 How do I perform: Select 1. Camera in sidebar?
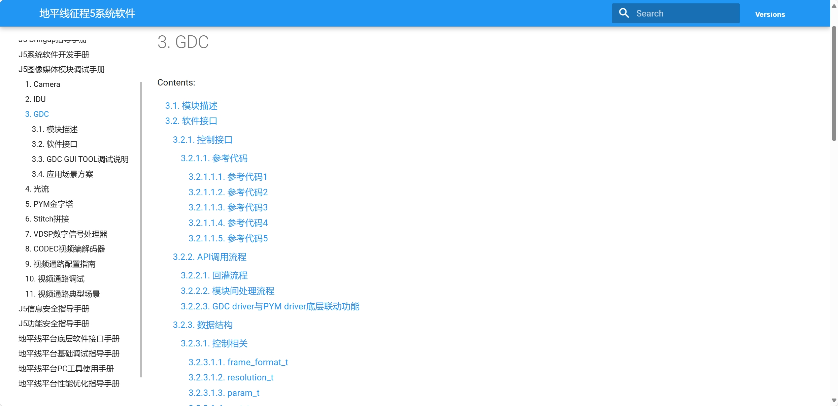click(x=43, y=84)
